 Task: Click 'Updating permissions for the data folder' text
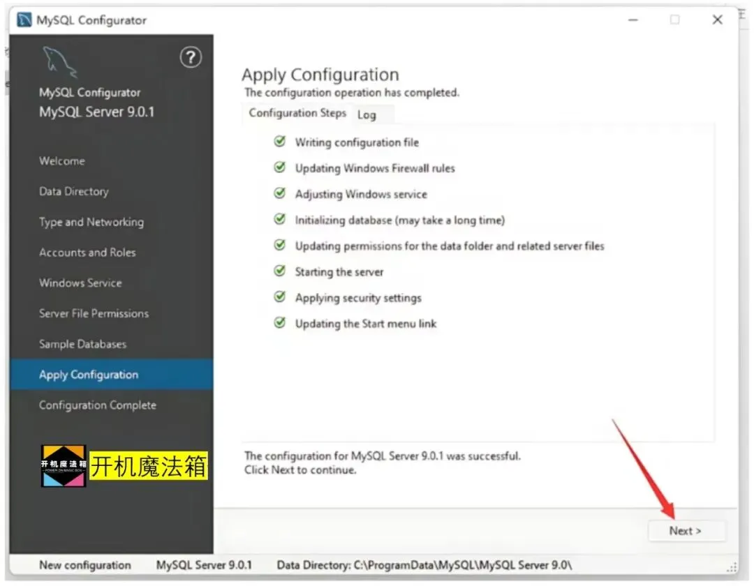[x=450, y=246]
